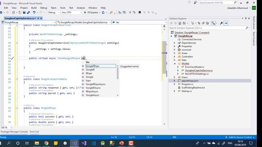Open the Edit menu
262x147 pixels.
coord(6,8)
